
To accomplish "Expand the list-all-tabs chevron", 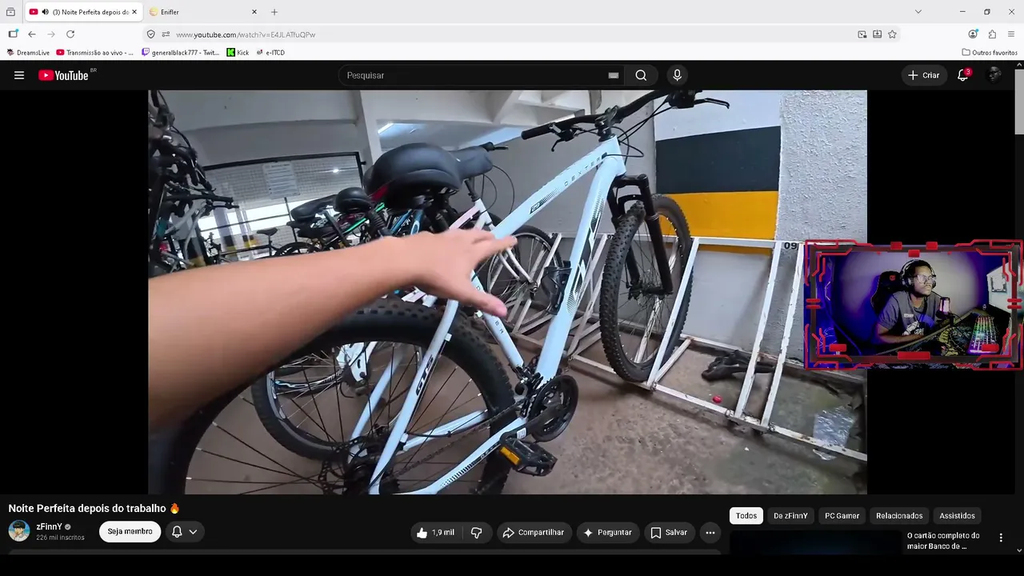I will click(918, 12).
